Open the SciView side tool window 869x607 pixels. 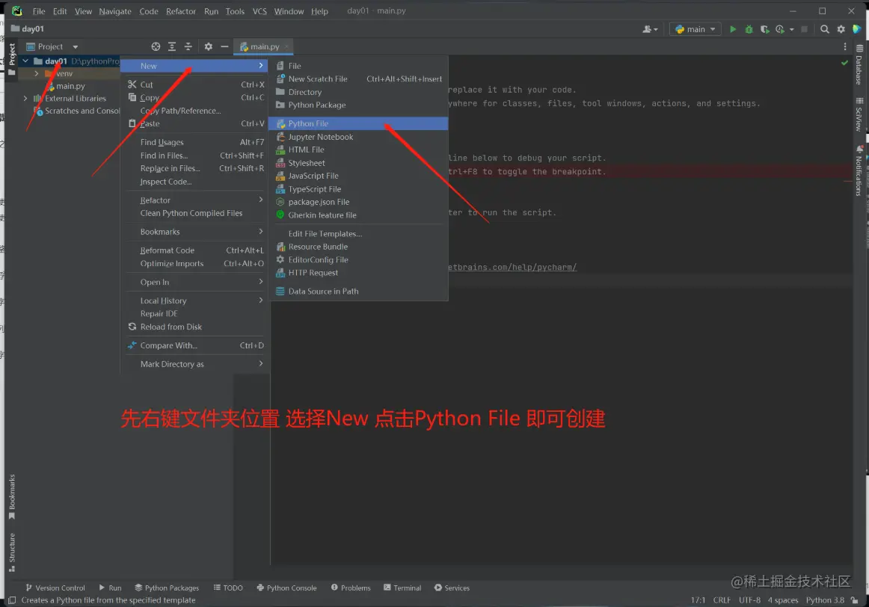coord(859,114)
